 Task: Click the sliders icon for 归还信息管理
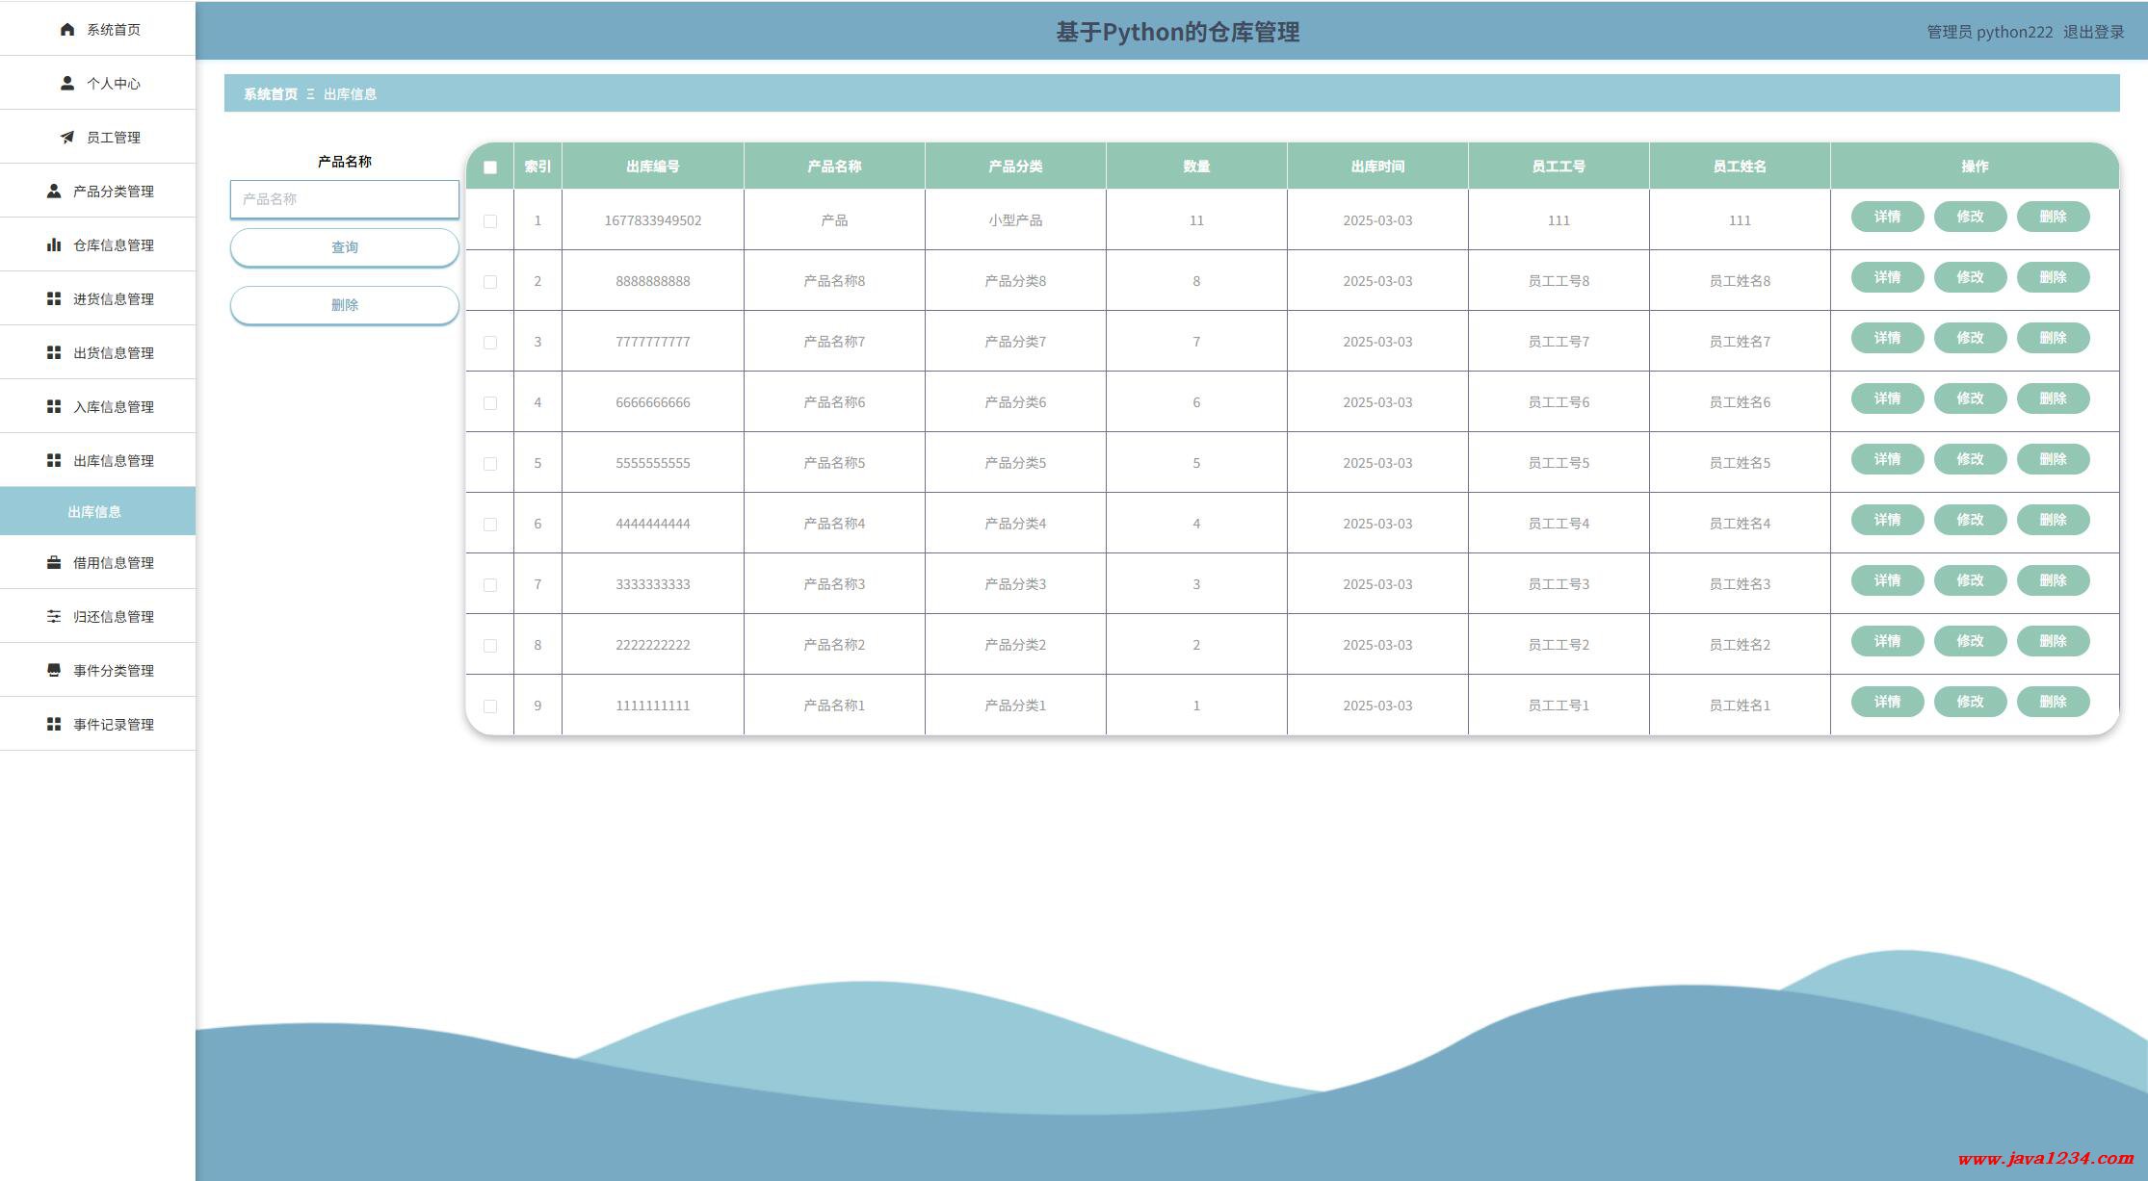[54, 617]
